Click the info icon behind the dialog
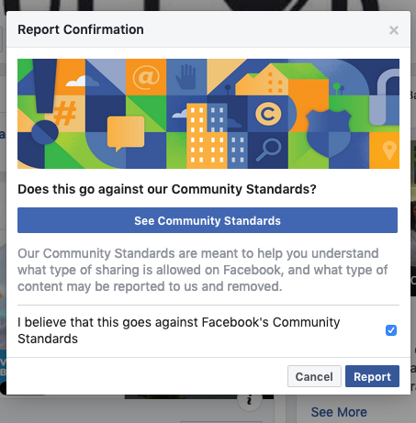The height and width of the screenshot is (423, 416). (250, 401)
